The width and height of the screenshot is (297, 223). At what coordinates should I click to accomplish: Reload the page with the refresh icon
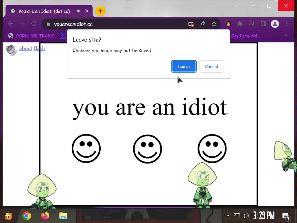[x=34, y=24]
